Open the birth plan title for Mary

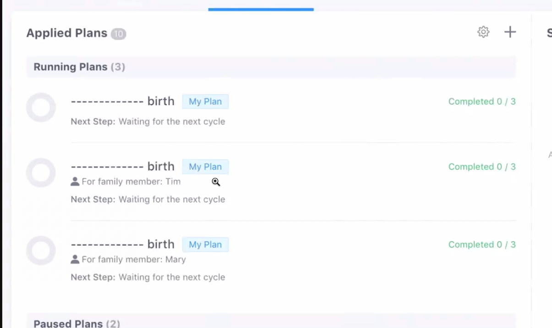point(122,244)
